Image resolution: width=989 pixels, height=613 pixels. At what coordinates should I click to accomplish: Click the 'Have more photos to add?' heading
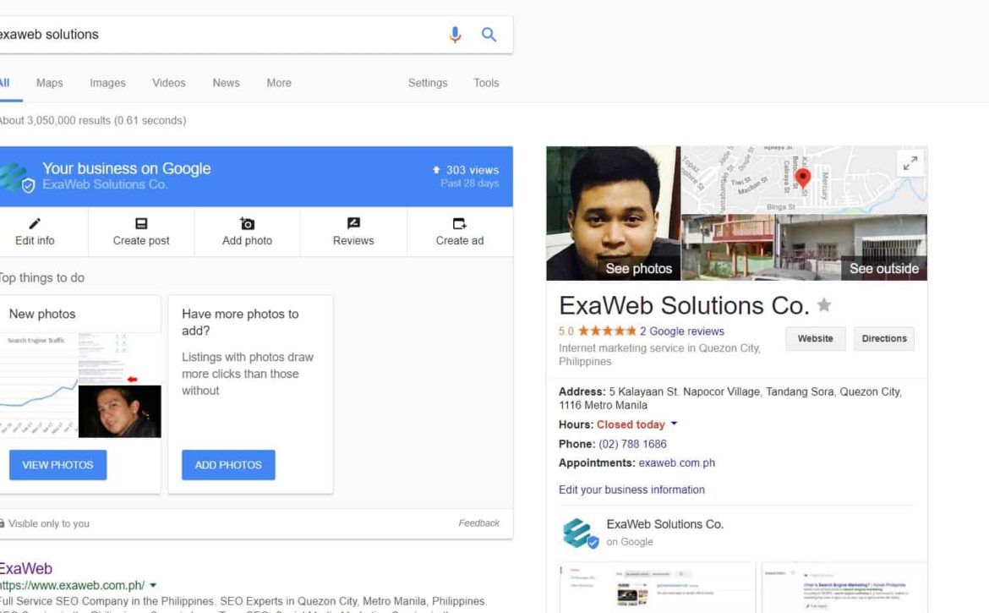pyautogui.click(x=240, y=322)
